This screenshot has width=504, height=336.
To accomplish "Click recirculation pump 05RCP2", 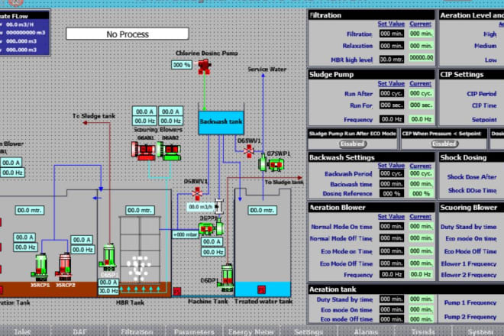I will (x=64, y=267).
